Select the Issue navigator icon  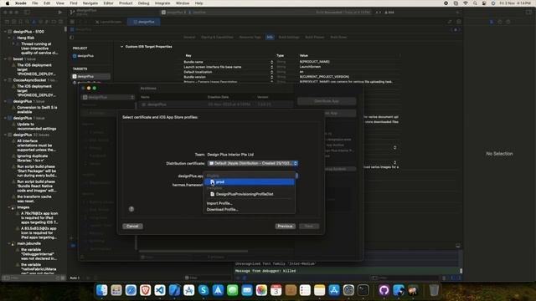[x=33, y=22]
